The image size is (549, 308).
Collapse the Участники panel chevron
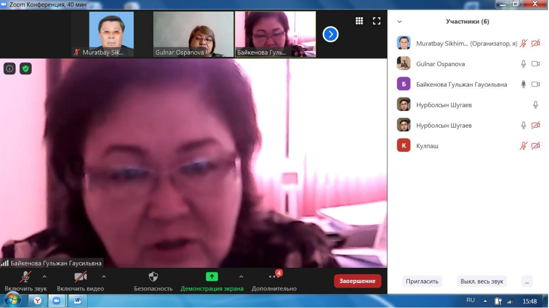click(x=399, y=22)
